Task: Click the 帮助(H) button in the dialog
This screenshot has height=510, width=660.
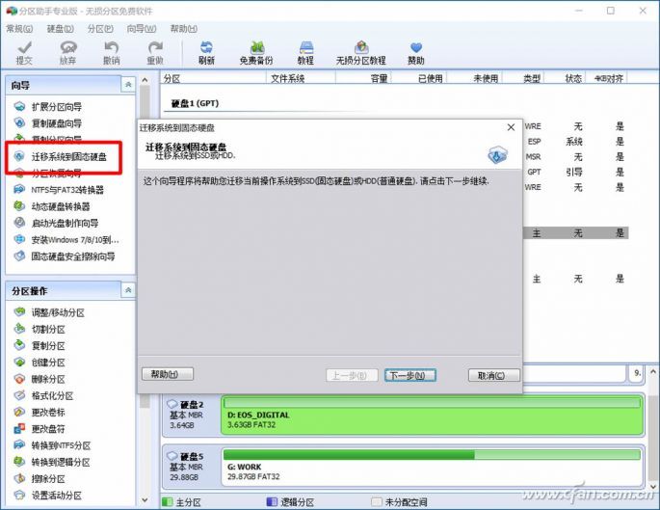Action: 167,374
